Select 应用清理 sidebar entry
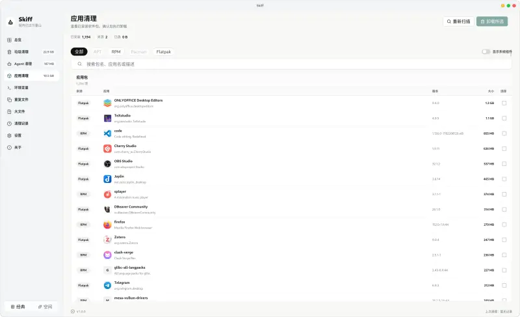Screen dimensions: 520x317 (32, 76)
